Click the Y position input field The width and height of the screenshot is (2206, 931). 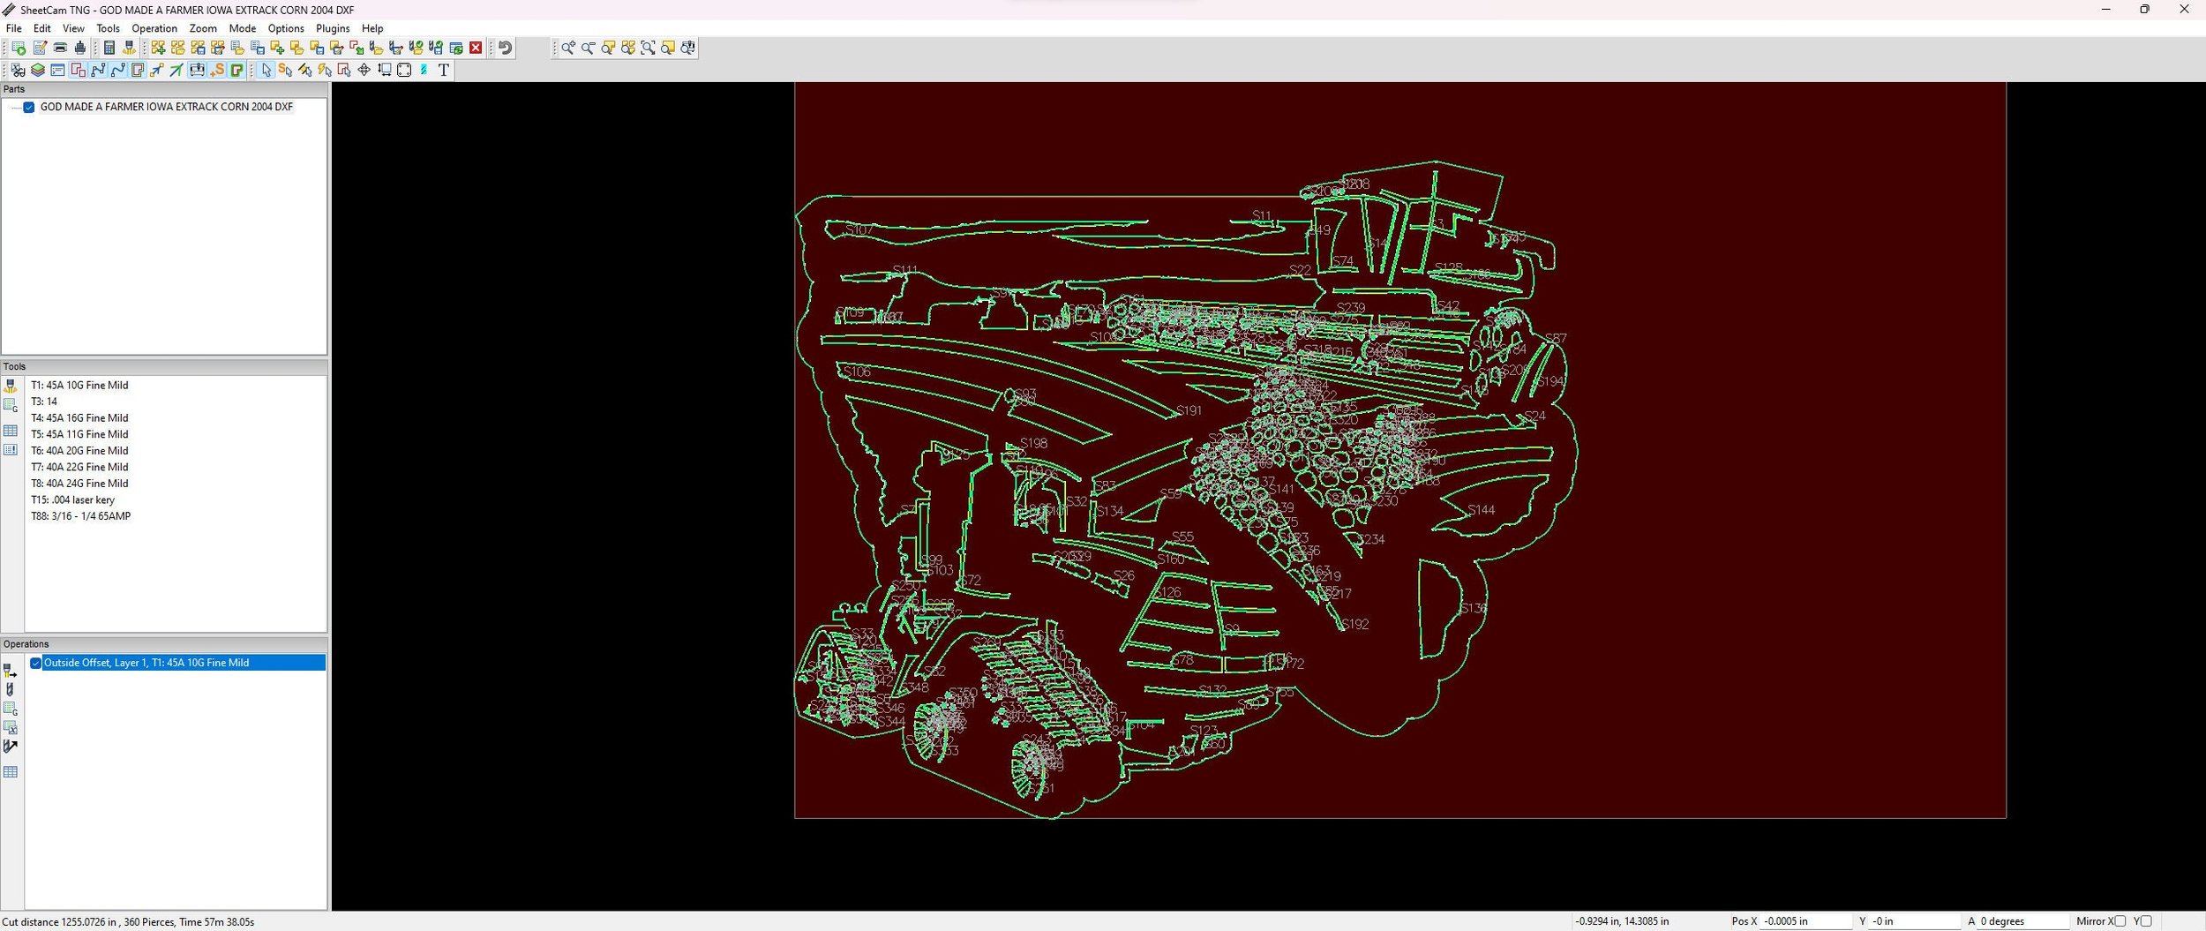coord(1914,921)
